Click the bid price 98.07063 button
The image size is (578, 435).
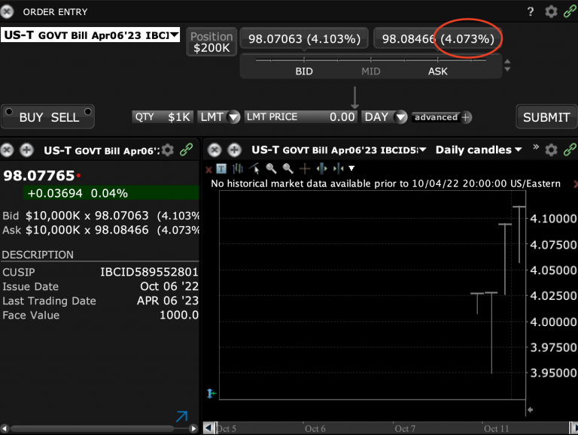tap(305, 38)
